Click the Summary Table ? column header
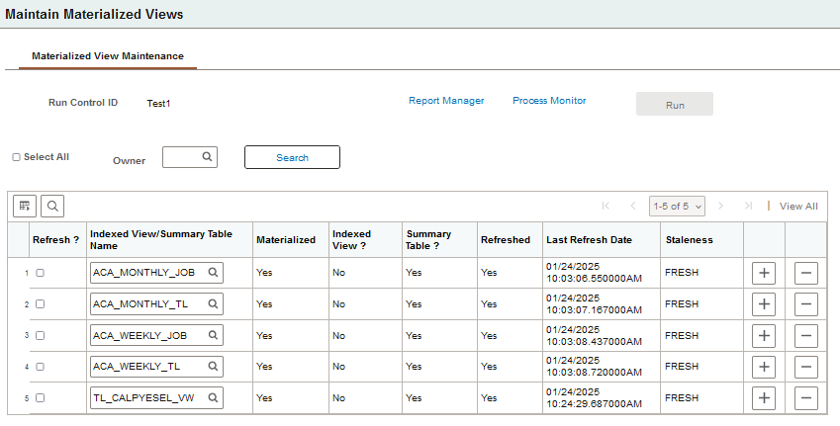840x426 pixels. [428, 240]
